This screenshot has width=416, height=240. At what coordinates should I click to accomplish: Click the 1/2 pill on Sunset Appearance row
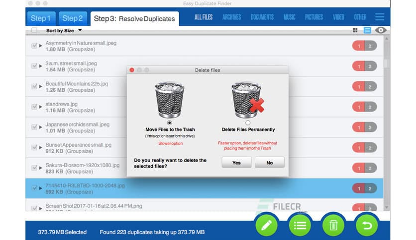coord(365,148)
